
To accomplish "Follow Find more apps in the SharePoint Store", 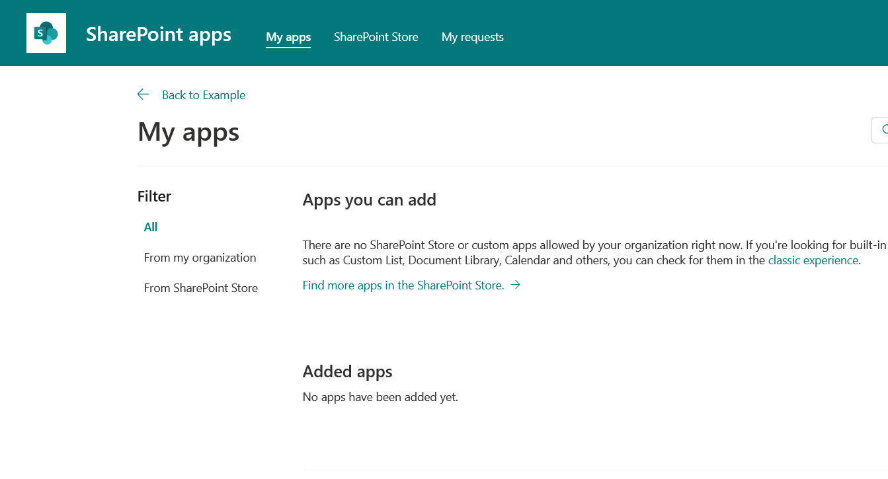I will (403, 285).
